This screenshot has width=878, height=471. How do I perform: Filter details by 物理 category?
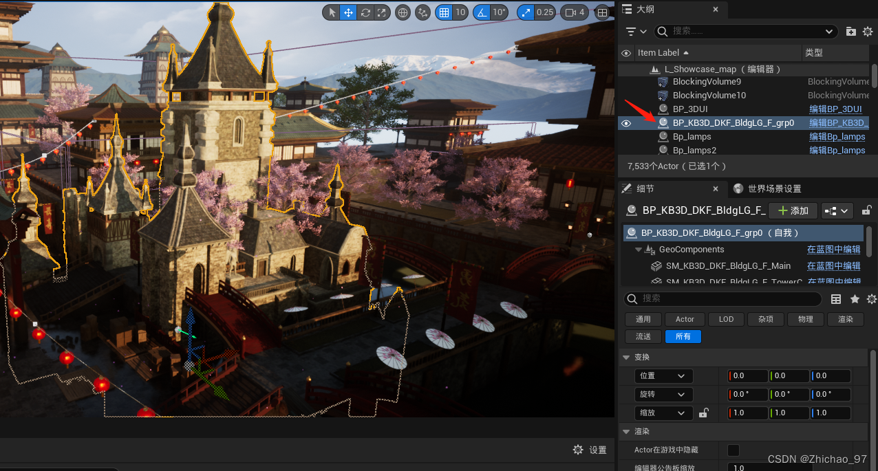(x=806, y=319)
